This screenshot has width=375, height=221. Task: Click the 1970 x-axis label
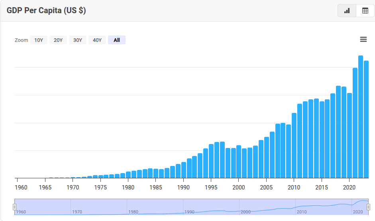click(73, 187)
